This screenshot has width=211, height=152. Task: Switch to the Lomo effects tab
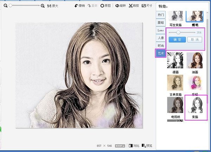161,30
